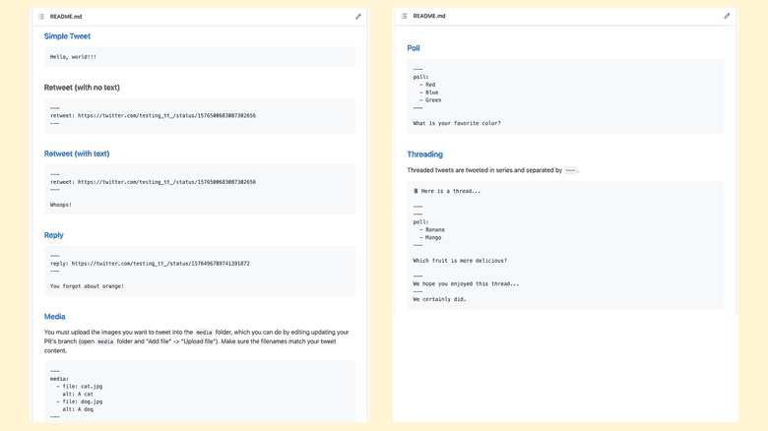The image size is (768, 431).
Task: Click "Which fruit is more delicious?" in thread code
Action: pos(460,261)
